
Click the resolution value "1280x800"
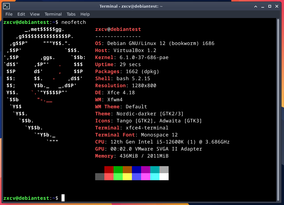pos(144,85)
